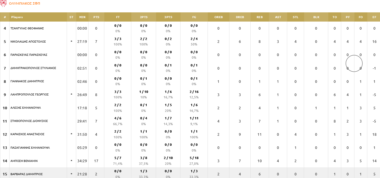The height and width of the screenshot is (178, 380).
Task: Click the Players column header
Action: (17, 17)
